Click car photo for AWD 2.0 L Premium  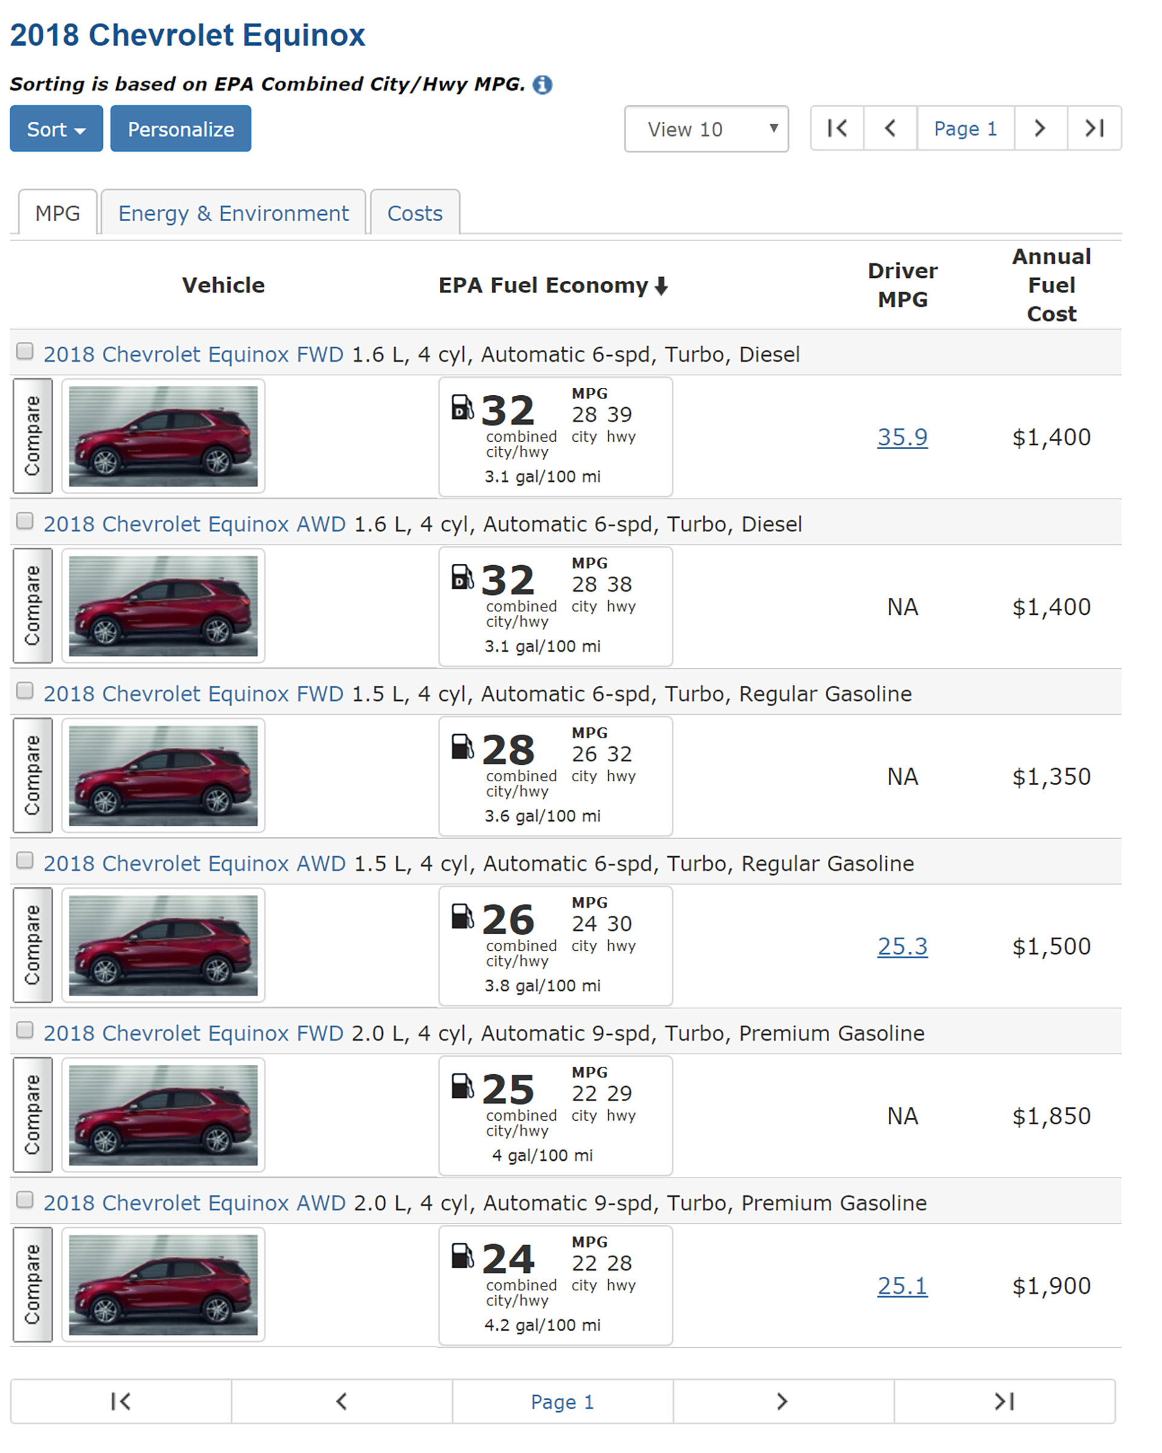(x=163, y=1285)
